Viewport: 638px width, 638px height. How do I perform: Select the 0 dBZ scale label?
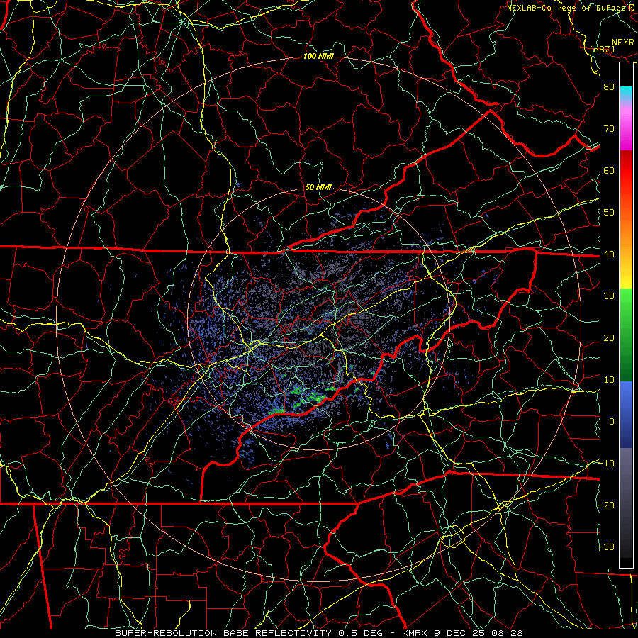[x=612, y=422]
